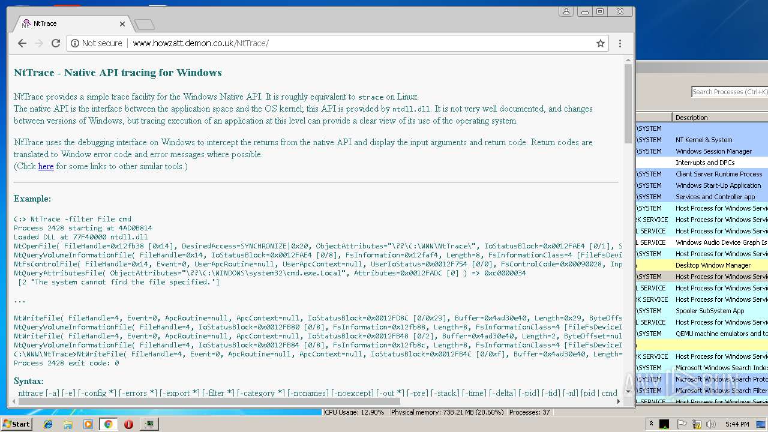Open the clock showing 5:44 PM
Screen dimensions: 768x432
[x=737, y=424]
